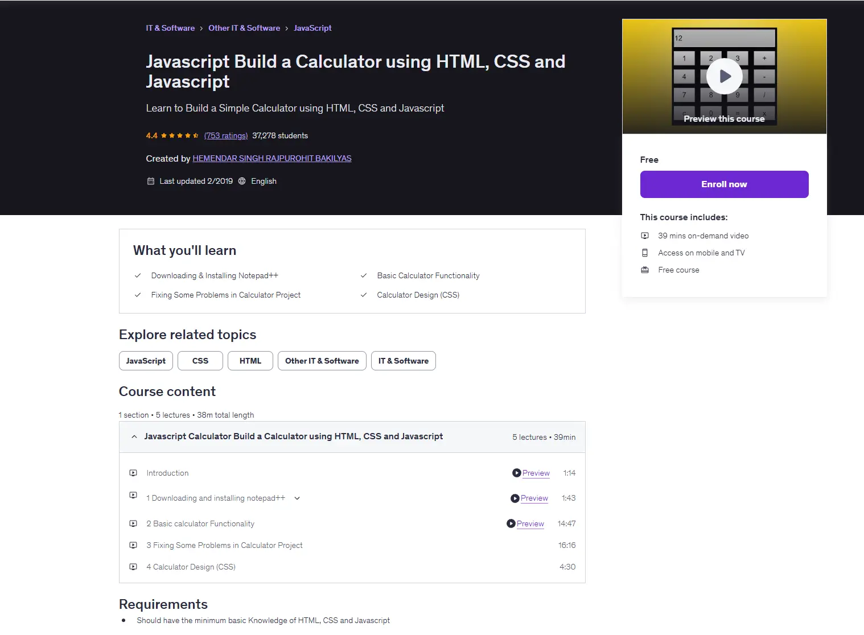
Task: Open instructor HEMENDAR SINGH RAJPUROHIT BAKILYAS profile
Action: pyautogui.click(x=272, y=158)
